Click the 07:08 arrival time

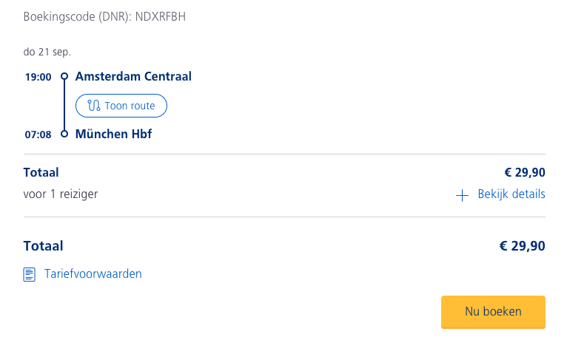[x=38, y=135]
